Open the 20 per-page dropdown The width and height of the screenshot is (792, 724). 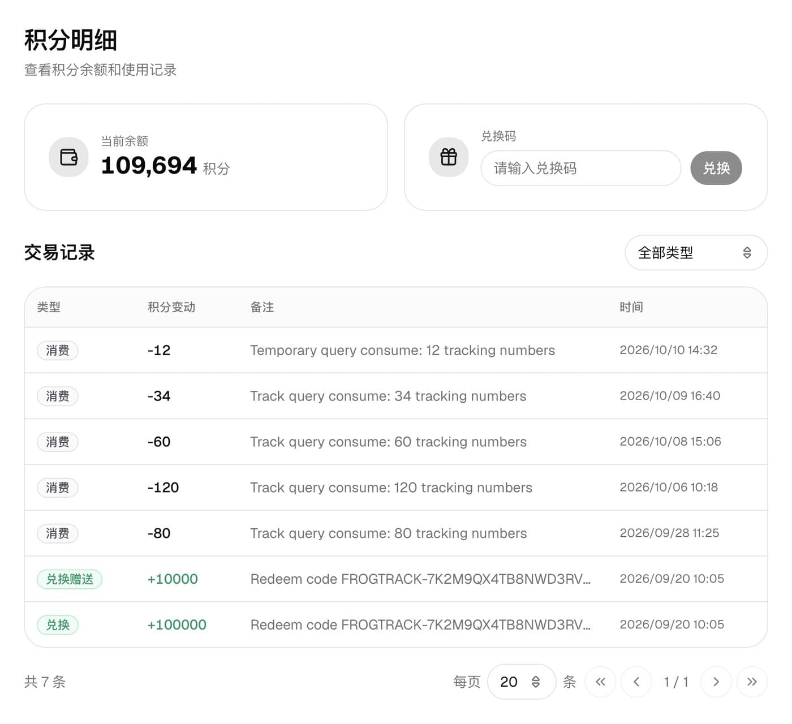521,682
